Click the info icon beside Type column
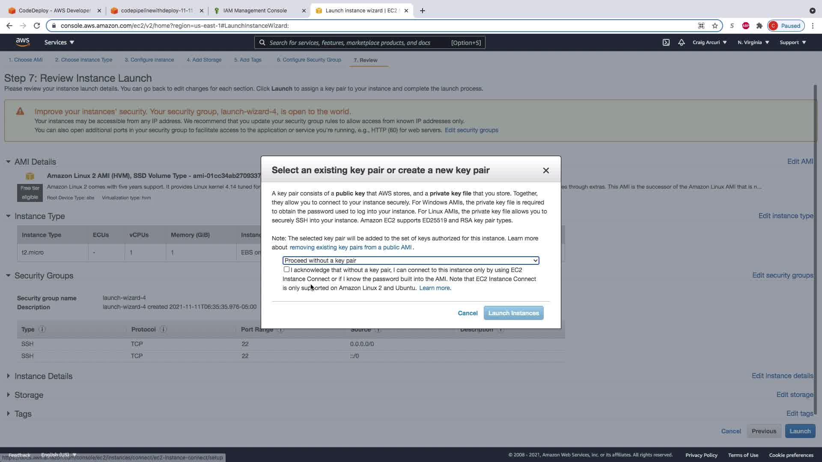Viewport: 822px width, 462px height. [42, 329]
